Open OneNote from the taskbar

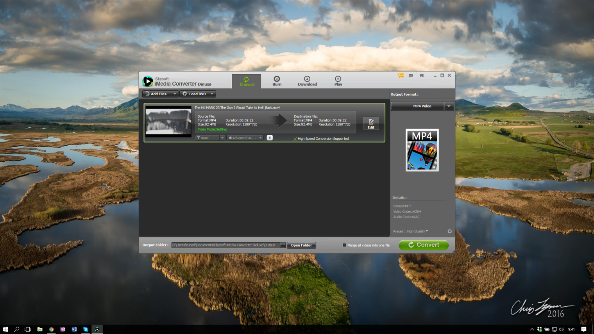(x=63, y=329)
